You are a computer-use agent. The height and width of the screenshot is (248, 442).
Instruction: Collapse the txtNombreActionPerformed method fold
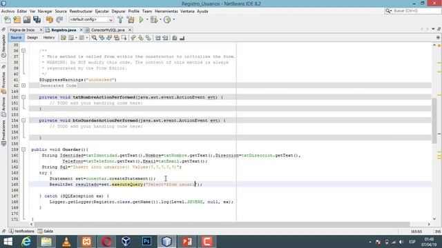23,97
